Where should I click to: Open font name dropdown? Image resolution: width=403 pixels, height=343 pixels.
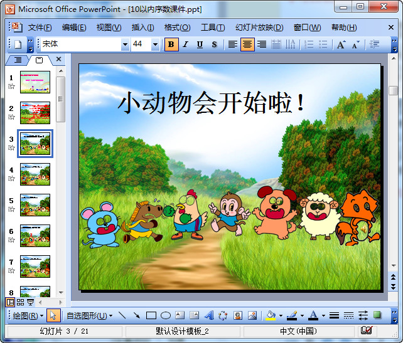tap(125, 45)
